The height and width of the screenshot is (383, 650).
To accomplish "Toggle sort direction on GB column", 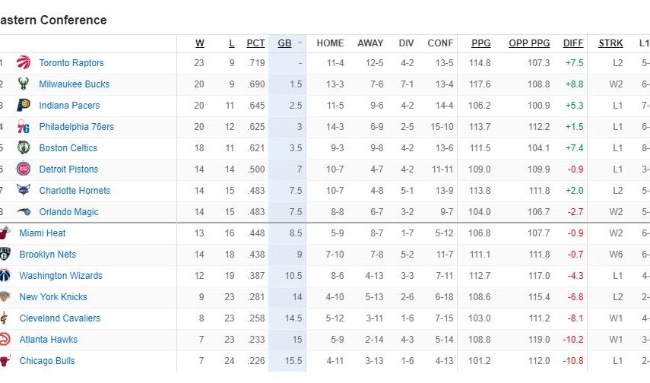I will point(287,43).
